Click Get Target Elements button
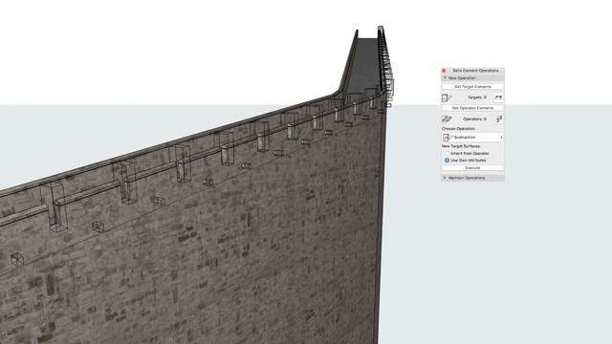The image size is (612, 344). 472,87
